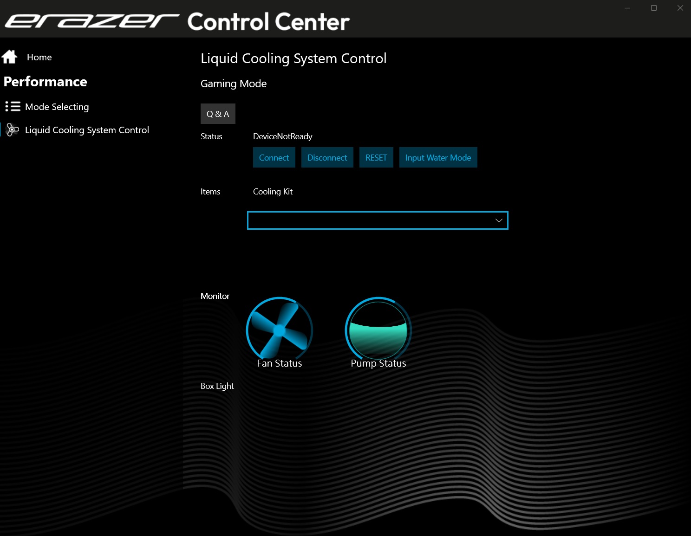Click the Fan Status caption
The width and height of the screenshot is (691, 536).
pyautogui.click(x=279, y=363)
